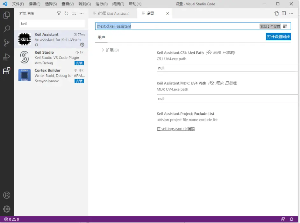Open 在 settings.json 中编辑 link

tap(175, 129)
